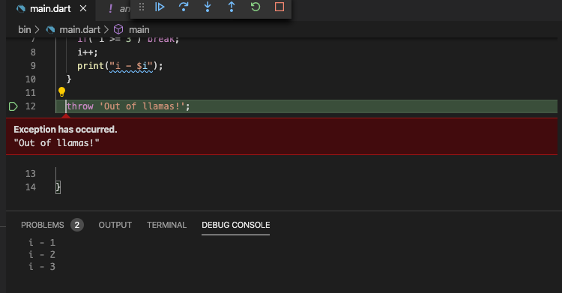
Task: Switch to the TERMINAL panel tab
Action: 166,225
